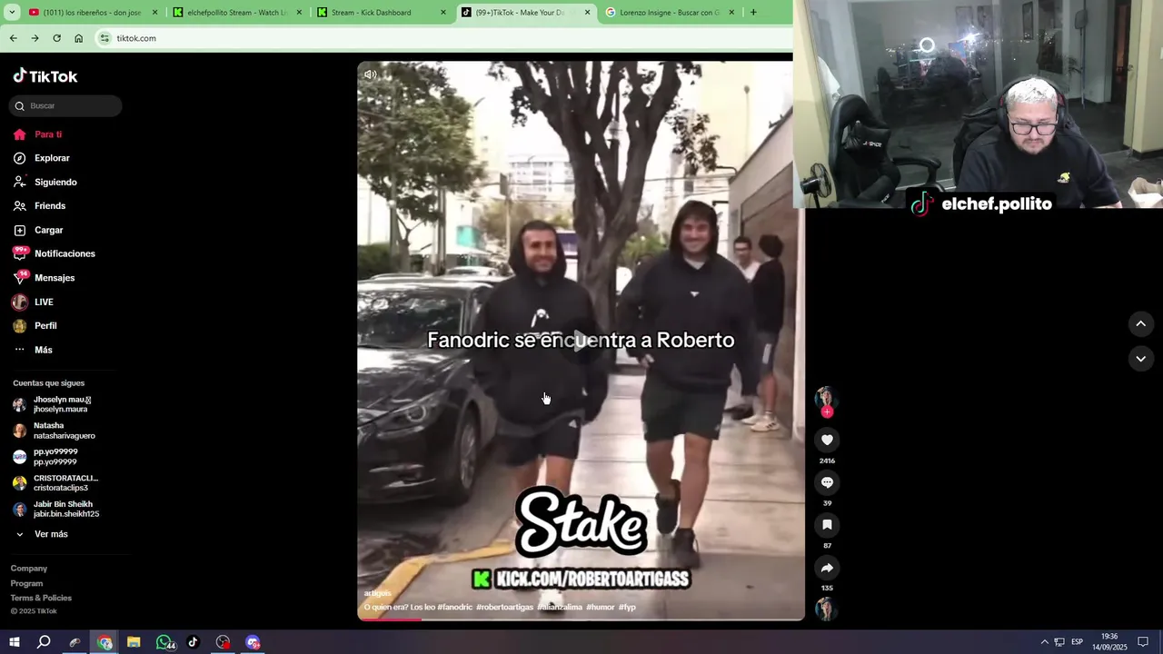
Task: Like the video with heart icon
Action: point(827,441)
